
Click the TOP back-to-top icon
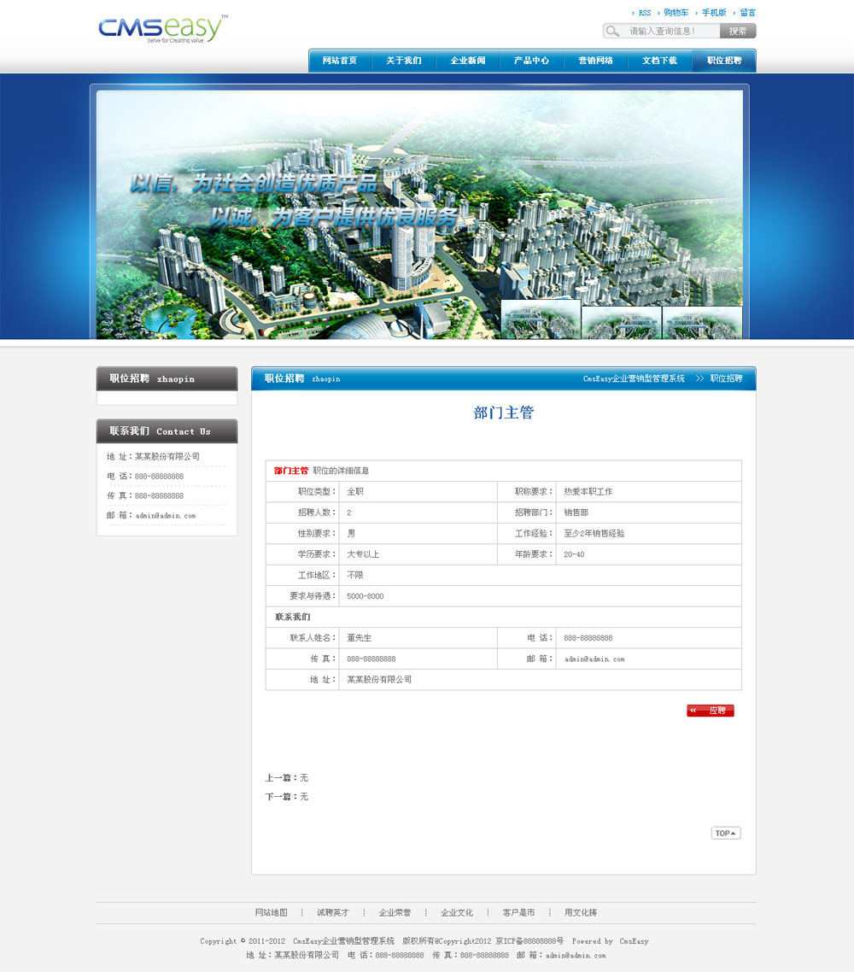coord(726,833)
